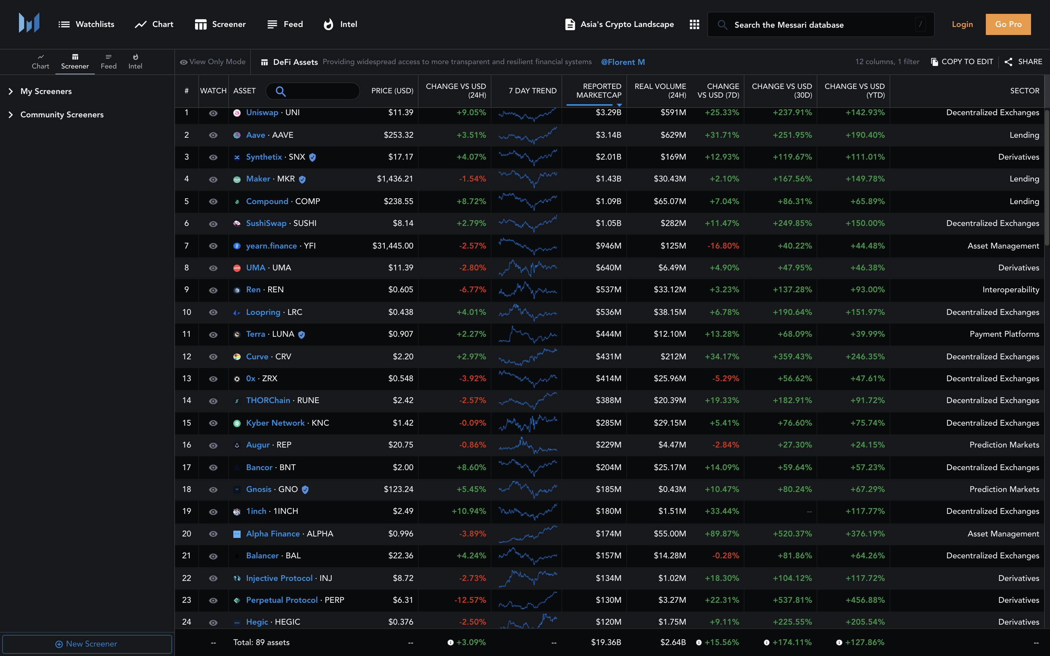Click the Terra verified badge
Image resolution: width=1050 pixels, height=656 pixels.
(302, 335)
